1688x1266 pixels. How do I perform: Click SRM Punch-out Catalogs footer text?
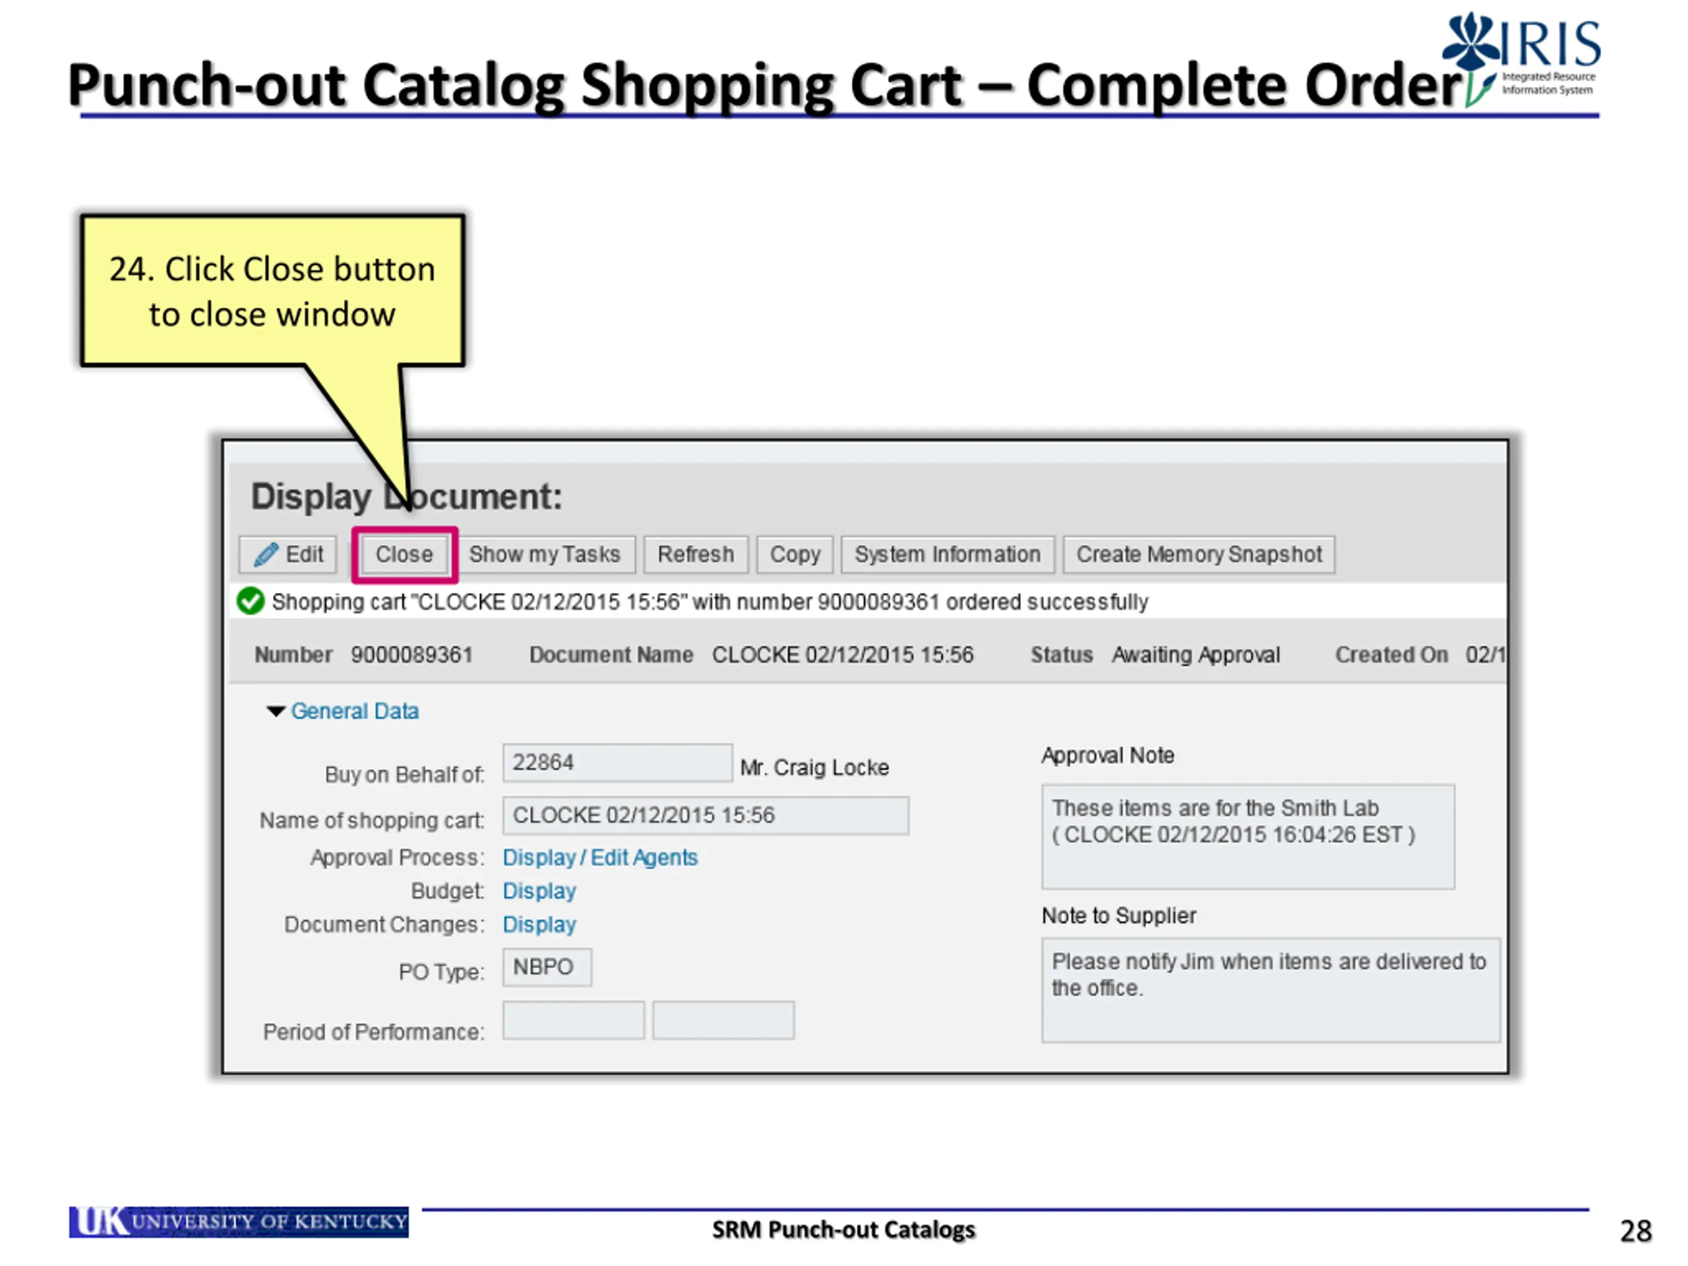[843, 1230]
